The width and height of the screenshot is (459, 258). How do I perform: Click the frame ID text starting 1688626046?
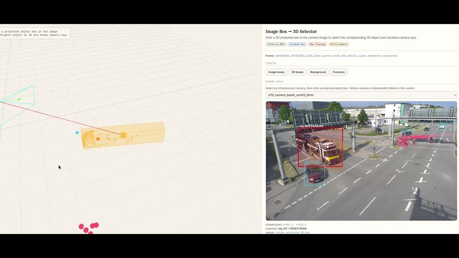336,56
